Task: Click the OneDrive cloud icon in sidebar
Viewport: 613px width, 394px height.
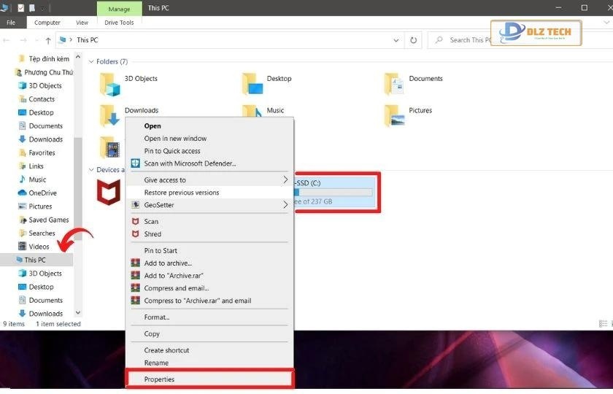Action: [x=22, y=193]
